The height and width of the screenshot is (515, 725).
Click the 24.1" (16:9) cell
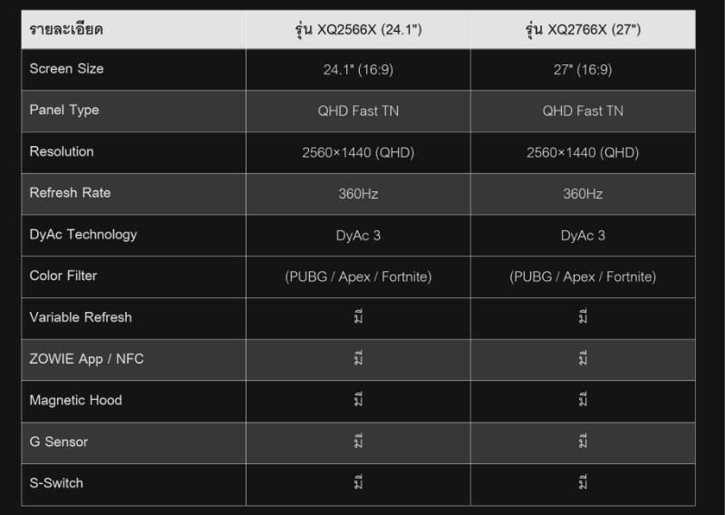358,70
